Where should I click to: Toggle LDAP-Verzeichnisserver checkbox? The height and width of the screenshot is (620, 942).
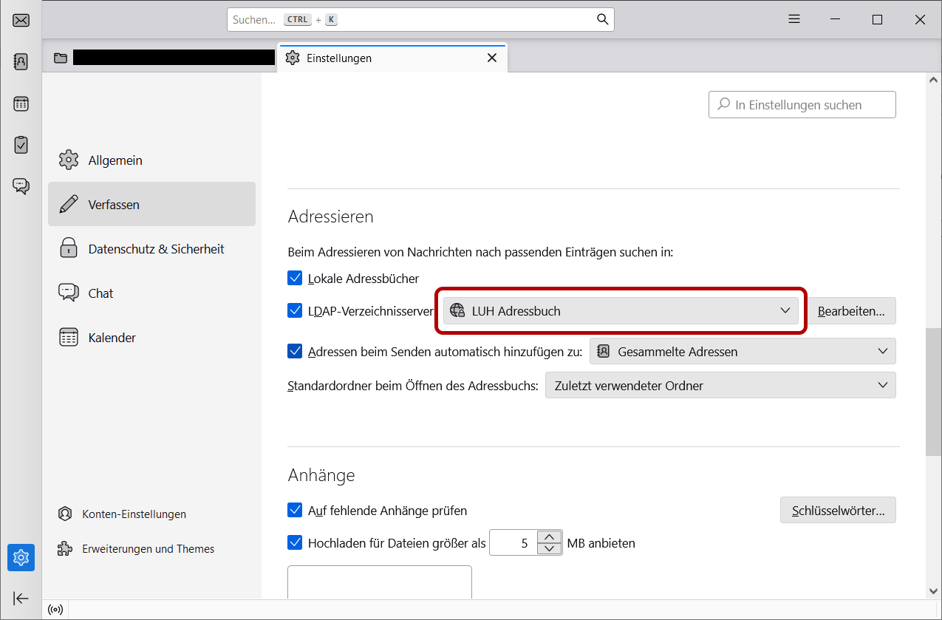[295, 310]
